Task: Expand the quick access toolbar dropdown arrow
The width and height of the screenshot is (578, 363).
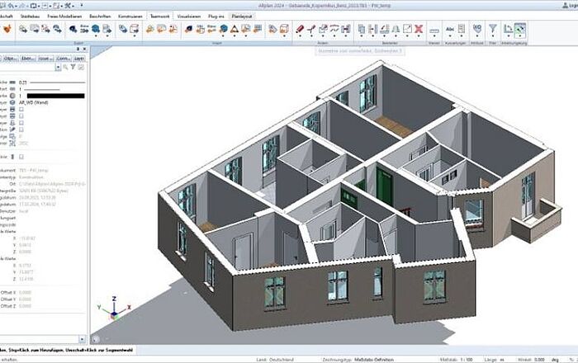Action: 79,4
